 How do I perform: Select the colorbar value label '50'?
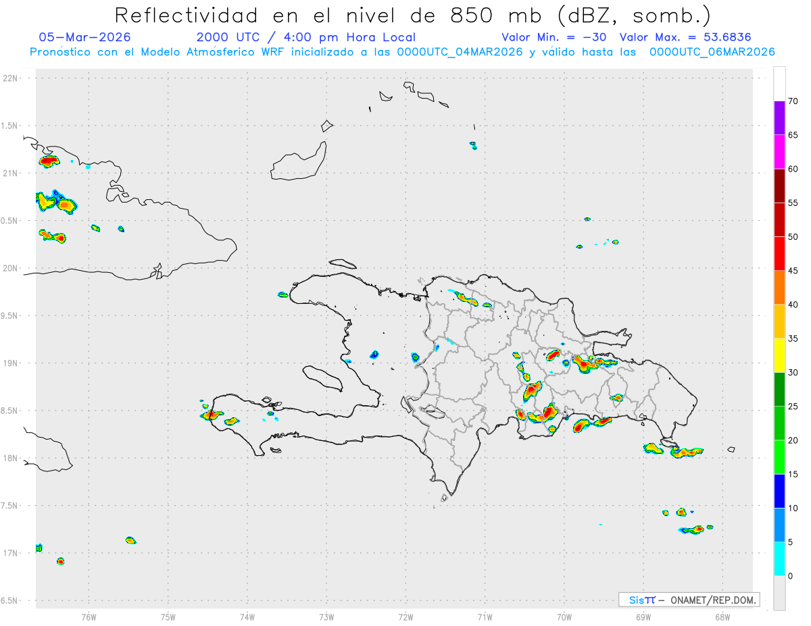[x=793, y=237]
